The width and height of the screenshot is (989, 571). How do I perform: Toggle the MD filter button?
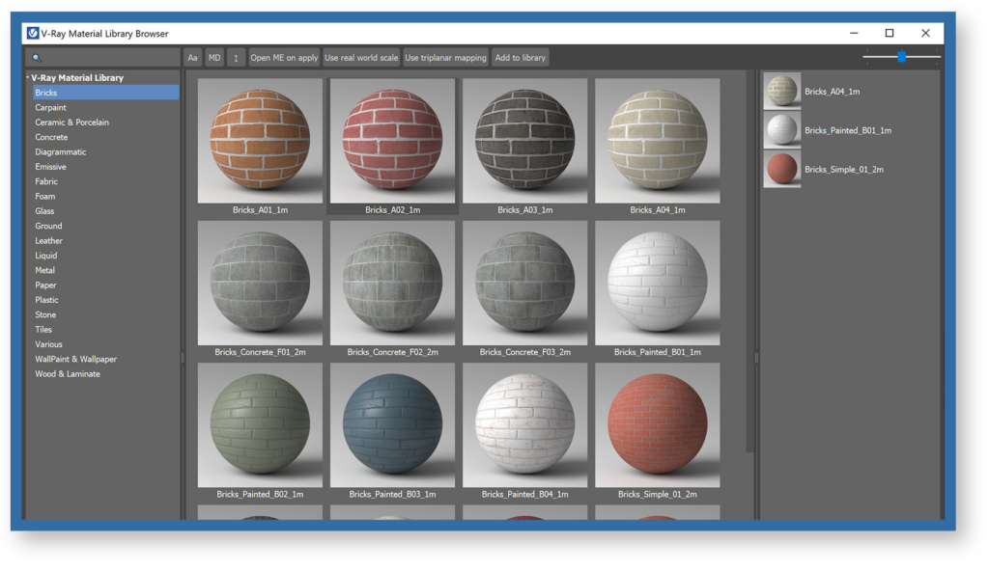pos(214,57)
